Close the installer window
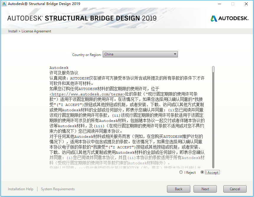The width and height of the screenshot is (254, 197). (246, 4)
